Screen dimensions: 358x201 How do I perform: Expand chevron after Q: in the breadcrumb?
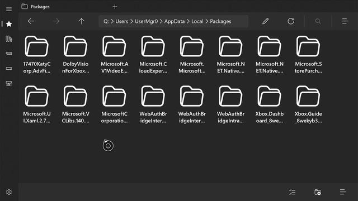coord(112,21)
